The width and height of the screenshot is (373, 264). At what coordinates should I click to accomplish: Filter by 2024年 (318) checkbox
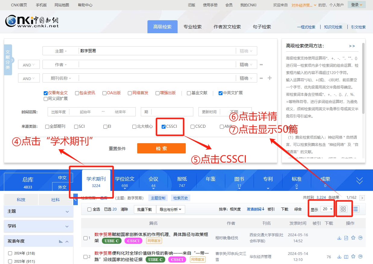point(10,253)
